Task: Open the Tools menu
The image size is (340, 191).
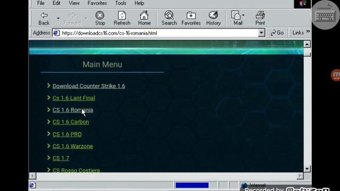Action: (121, 3)
